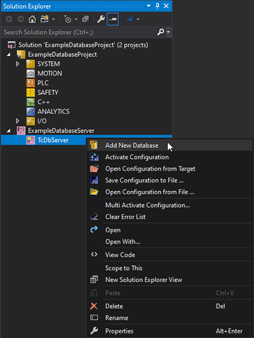Click the Back navigation arrow in toolbar
254x338 pixels.
(9, 19)
